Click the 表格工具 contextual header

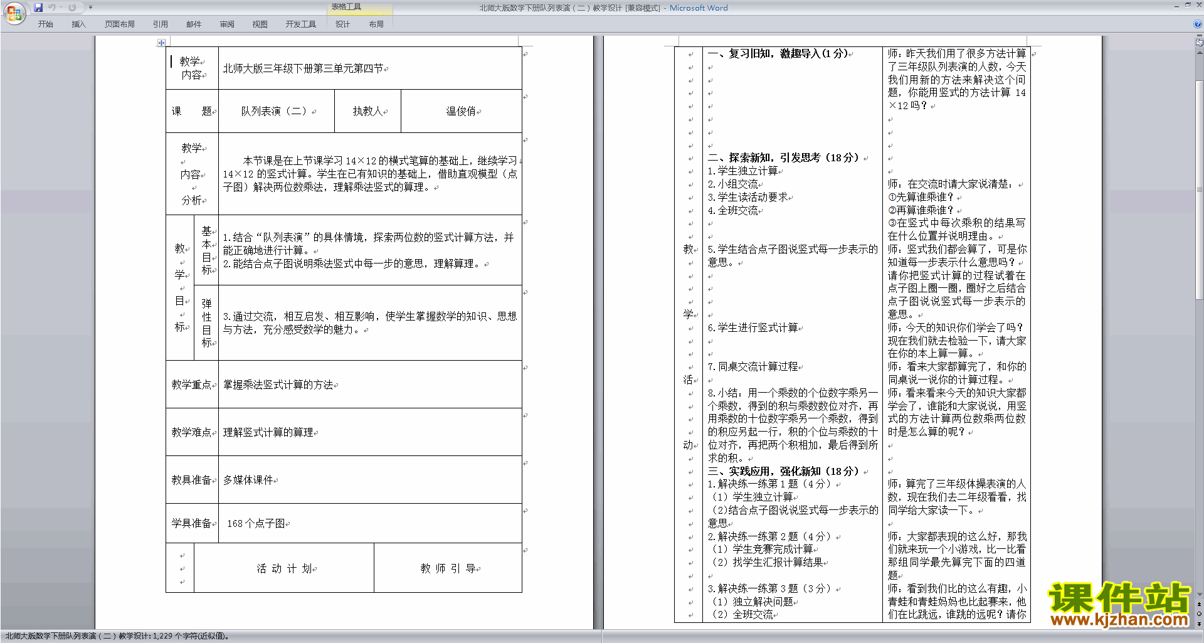[x=346, y=7]
